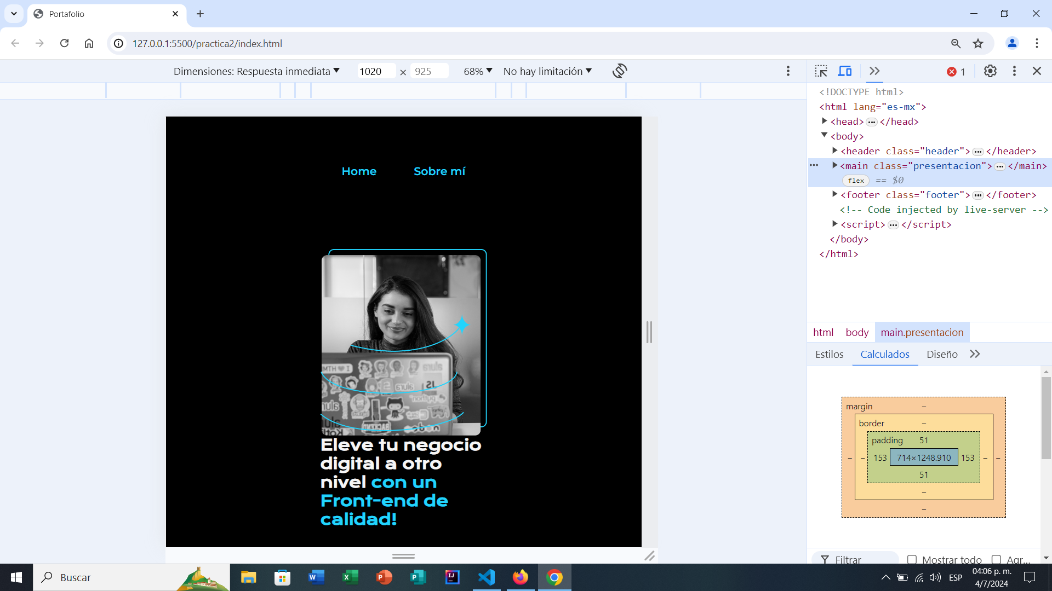Click the inspect/cursor mode icon
The width and height of the screenshot is (1052, 591).
tap(821, 71)
